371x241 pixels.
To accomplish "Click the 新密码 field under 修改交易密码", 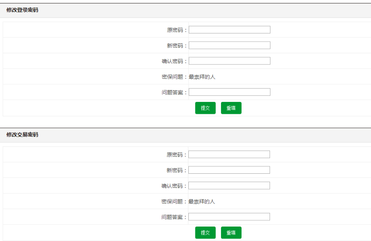I will [229, 170].
